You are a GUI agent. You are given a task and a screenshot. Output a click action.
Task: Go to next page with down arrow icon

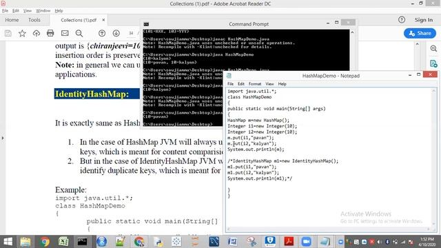tap(116, 33)
